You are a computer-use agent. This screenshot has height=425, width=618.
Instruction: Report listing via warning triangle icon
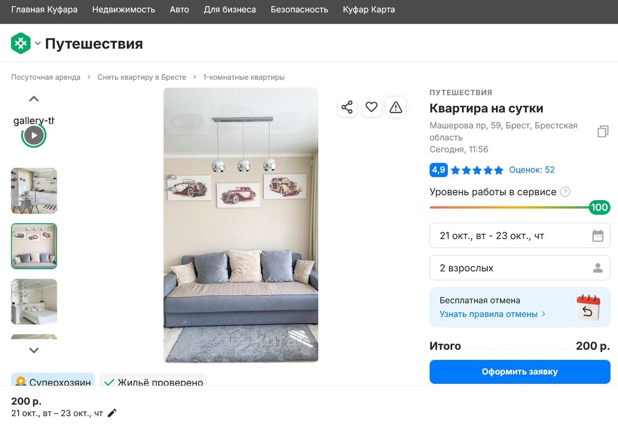coord(396,107)
